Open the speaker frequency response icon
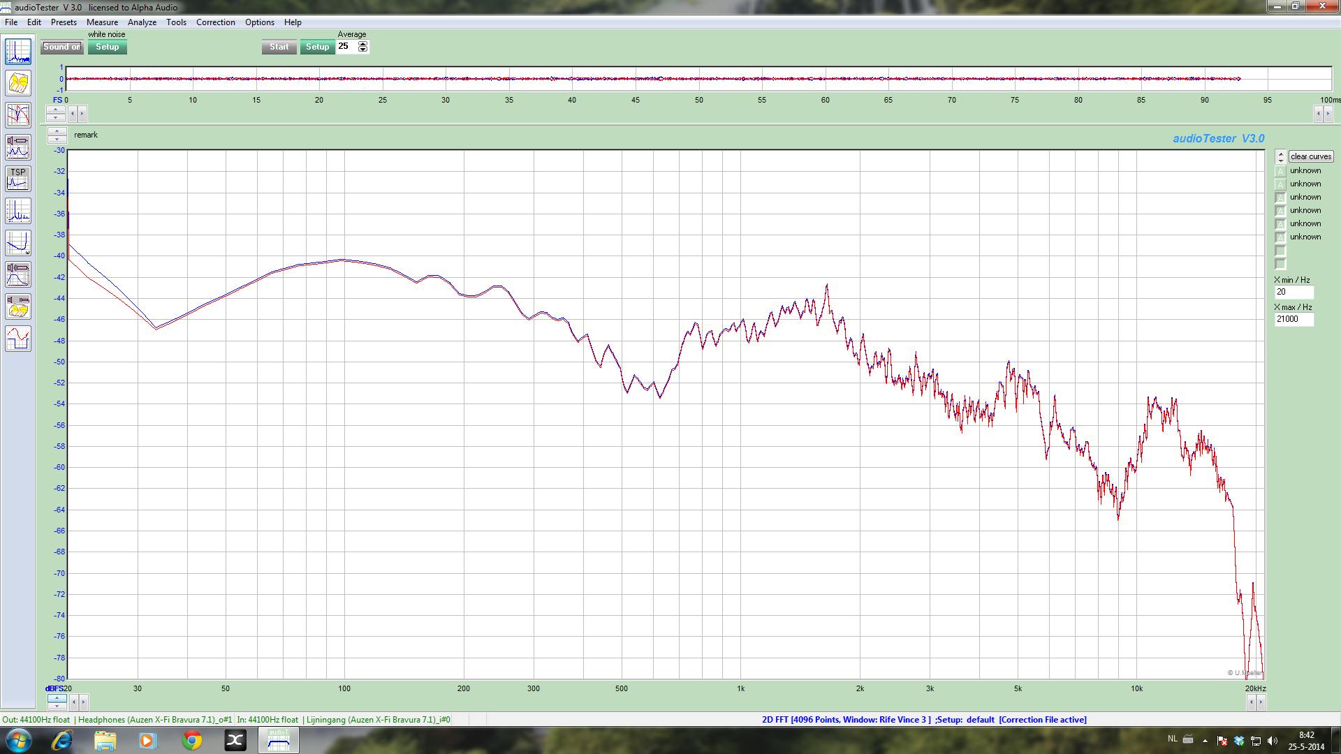 (x=18, y=275)
